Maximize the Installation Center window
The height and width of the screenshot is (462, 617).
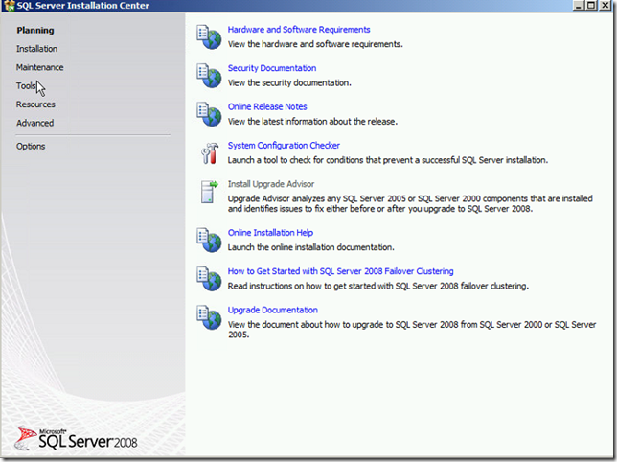(x=591, y=5)
